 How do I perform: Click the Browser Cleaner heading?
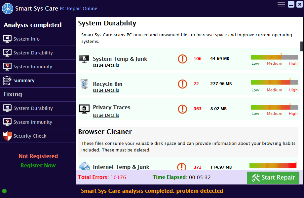(105, 132)
